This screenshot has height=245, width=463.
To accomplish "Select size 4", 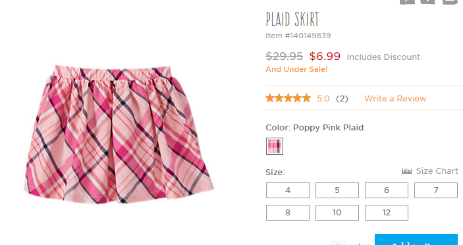I will tap(288, 190).
